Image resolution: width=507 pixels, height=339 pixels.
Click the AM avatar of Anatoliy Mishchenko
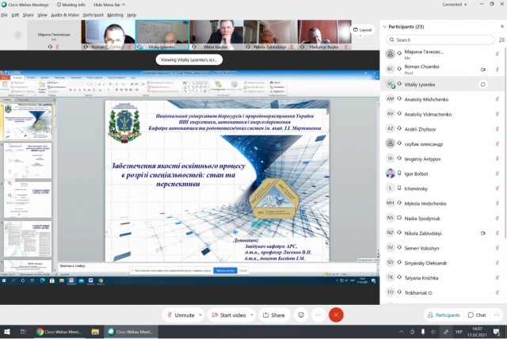pyautogui.click(x=391, y=99)
